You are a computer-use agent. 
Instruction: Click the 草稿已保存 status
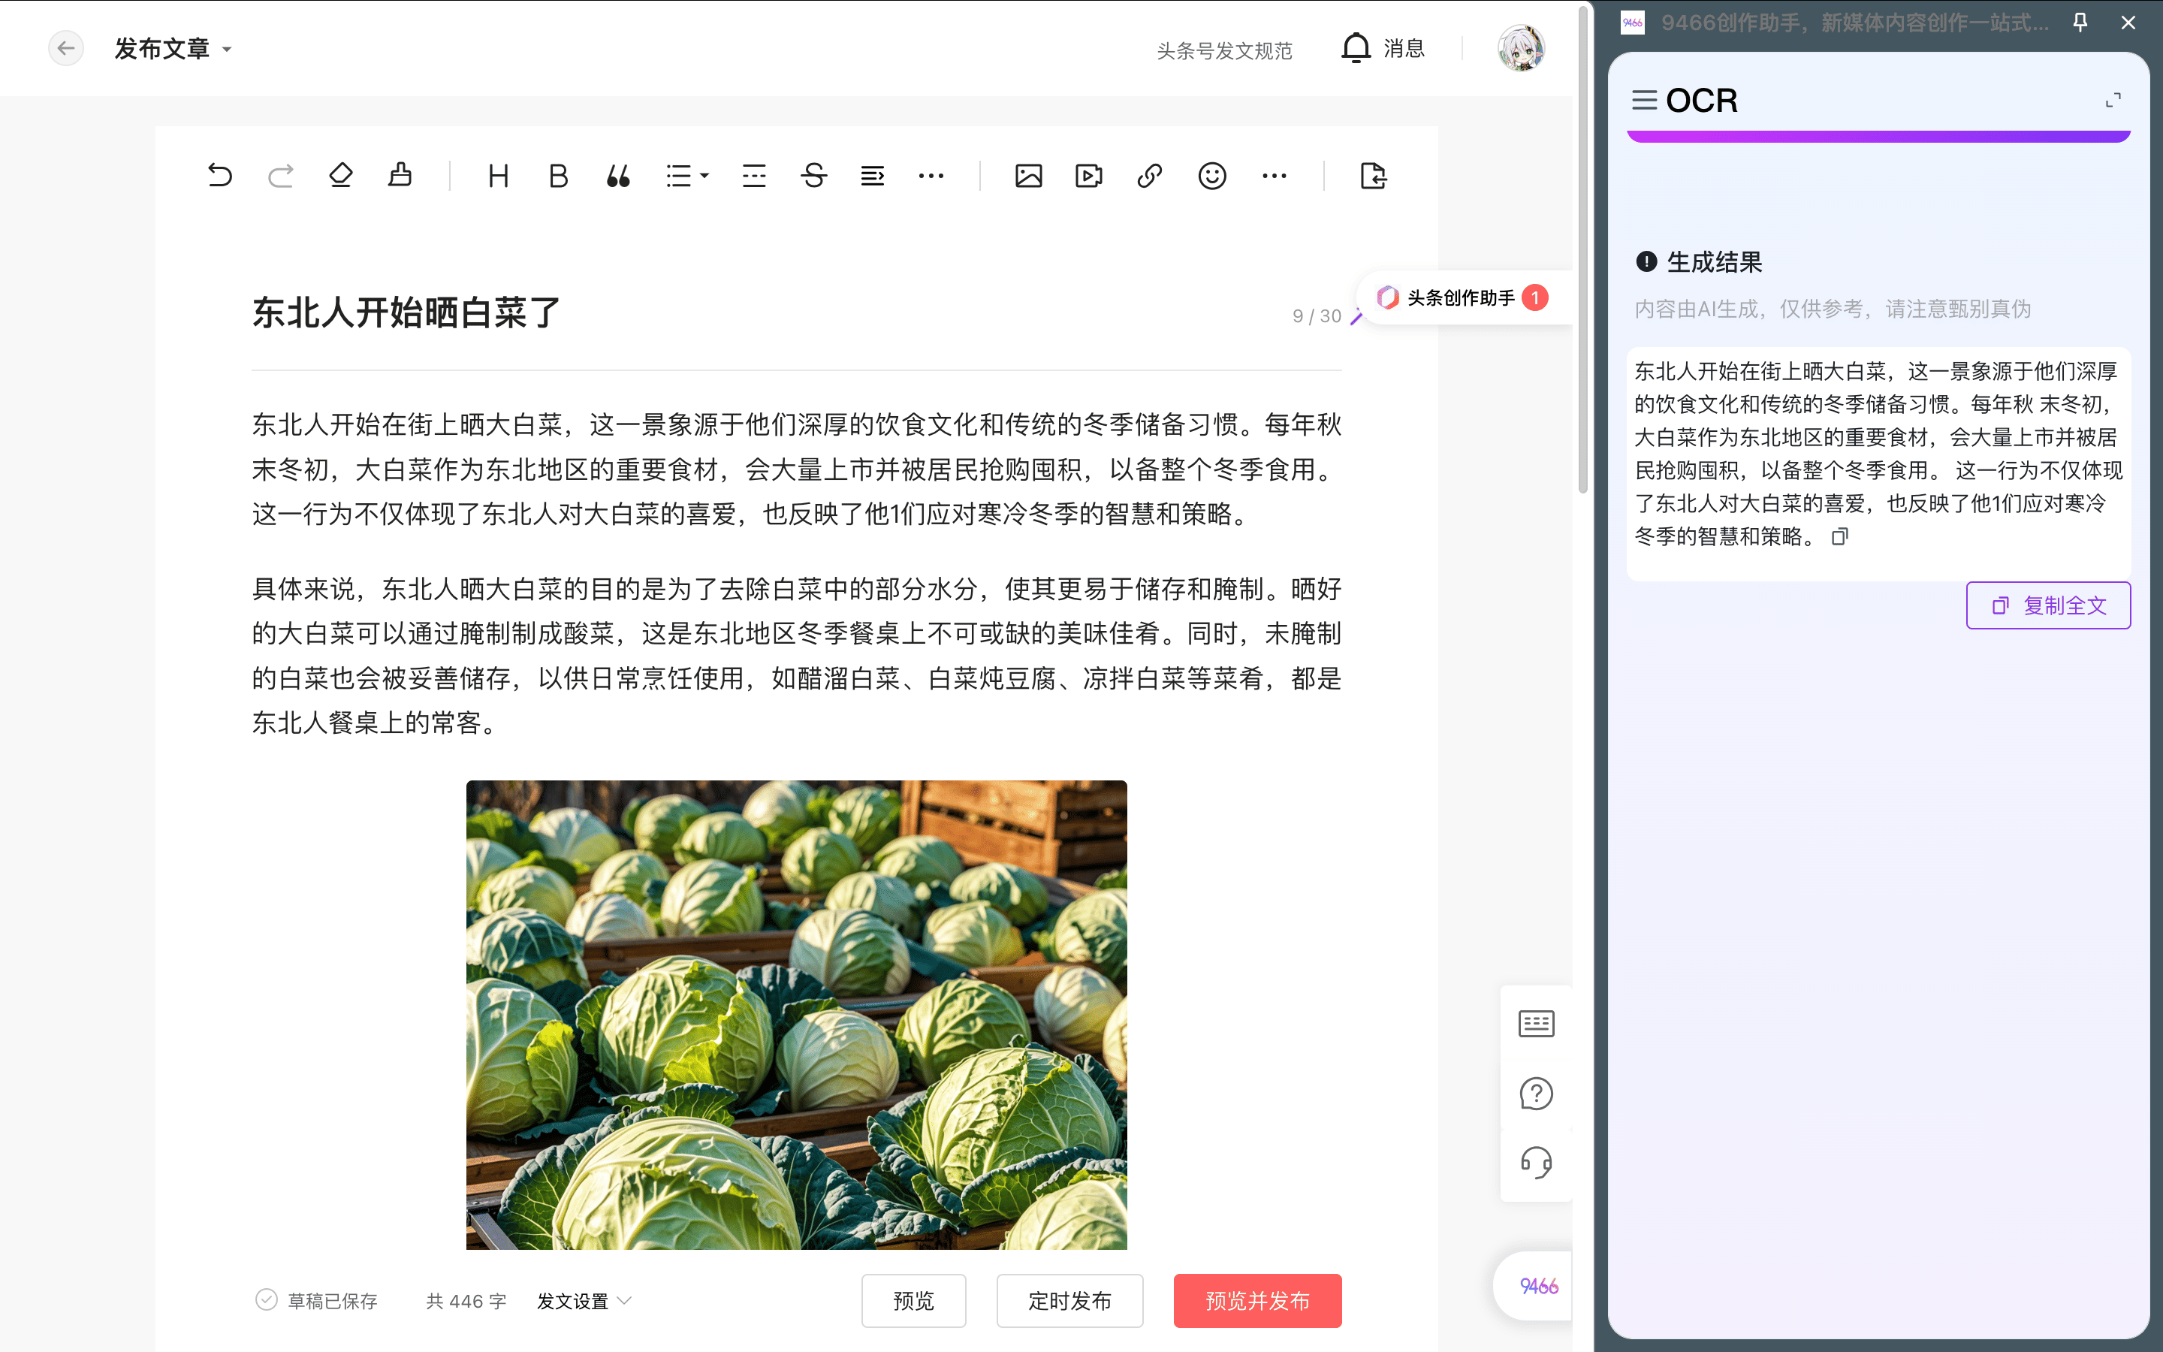click(317, 1301)
